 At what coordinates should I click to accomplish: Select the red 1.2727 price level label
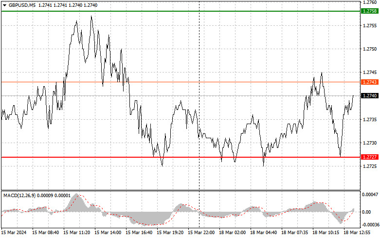point(369,157)
